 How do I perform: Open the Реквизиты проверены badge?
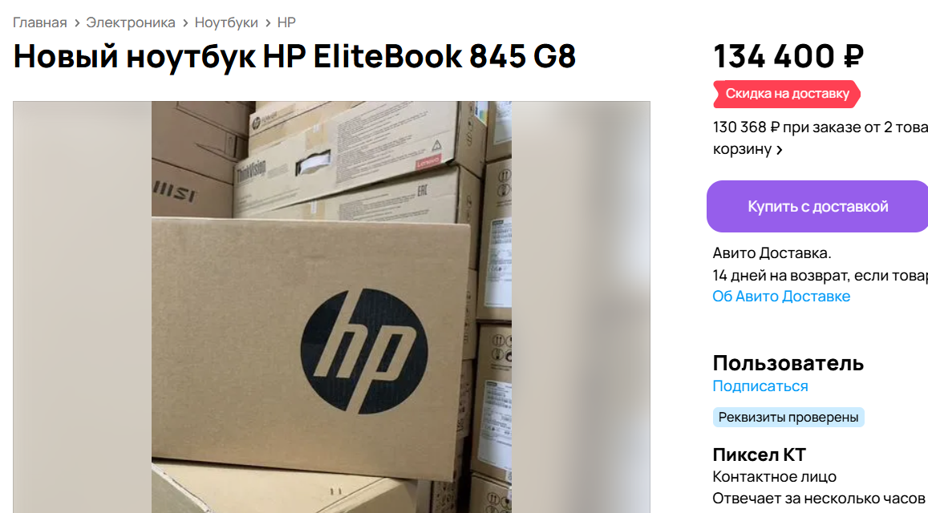coord(788,417)
